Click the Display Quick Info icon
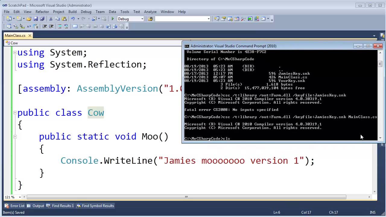The width and height of the screenshot is (386, 217). [x=22, y=27]
